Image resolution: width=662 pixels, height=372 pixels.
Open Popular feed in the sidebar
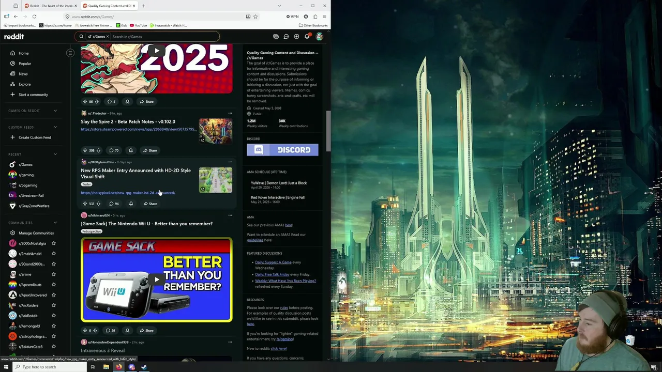point(24,64)
